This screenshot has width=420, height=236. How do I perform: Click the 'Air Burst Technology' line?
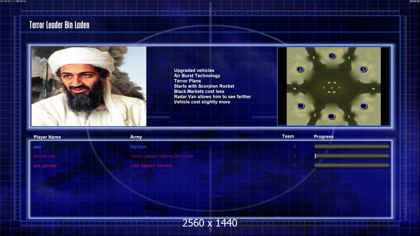[197, 76]
